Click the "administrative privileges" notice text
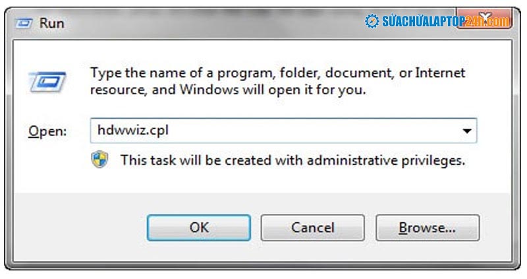Viewport: 527px width, 279px height. [x=386, y=160]
